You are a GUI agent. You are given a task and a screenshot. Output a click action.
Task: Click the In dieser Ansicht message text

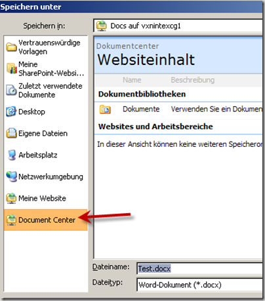pos(180,144)
